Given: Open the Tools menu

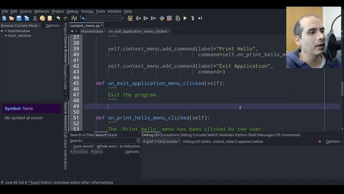Looking at the screenshot, I should coord(101,11).
